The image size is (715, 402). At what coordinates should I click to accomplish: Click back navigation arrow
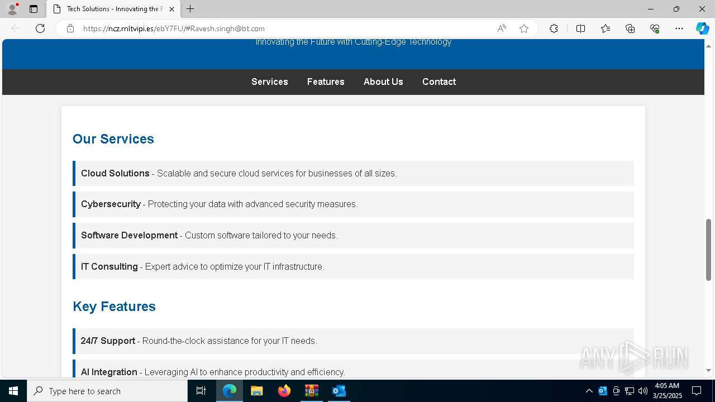coord(16,28)
